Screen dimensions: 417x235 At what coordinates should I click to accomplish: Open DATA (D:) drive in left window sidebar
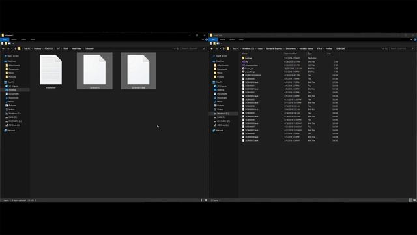click(x=11, y=117)
